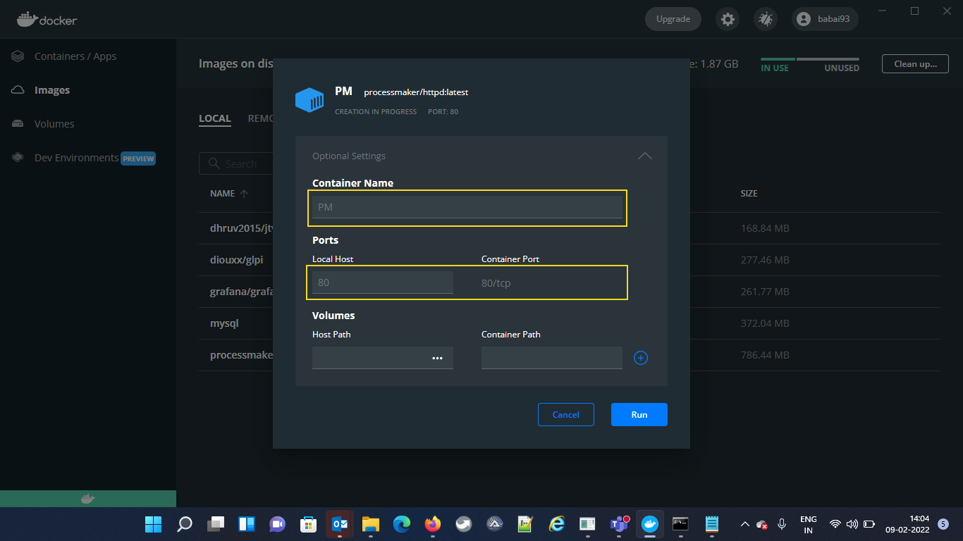Image resolution: width=963 pixels, height=541 pixels.
Task: Click the 80/tcp container port text
Action: [496, 283]
